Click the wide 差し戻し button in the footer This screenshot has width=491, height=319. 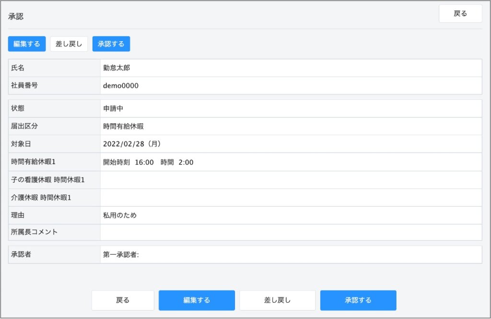click(277, 300)
